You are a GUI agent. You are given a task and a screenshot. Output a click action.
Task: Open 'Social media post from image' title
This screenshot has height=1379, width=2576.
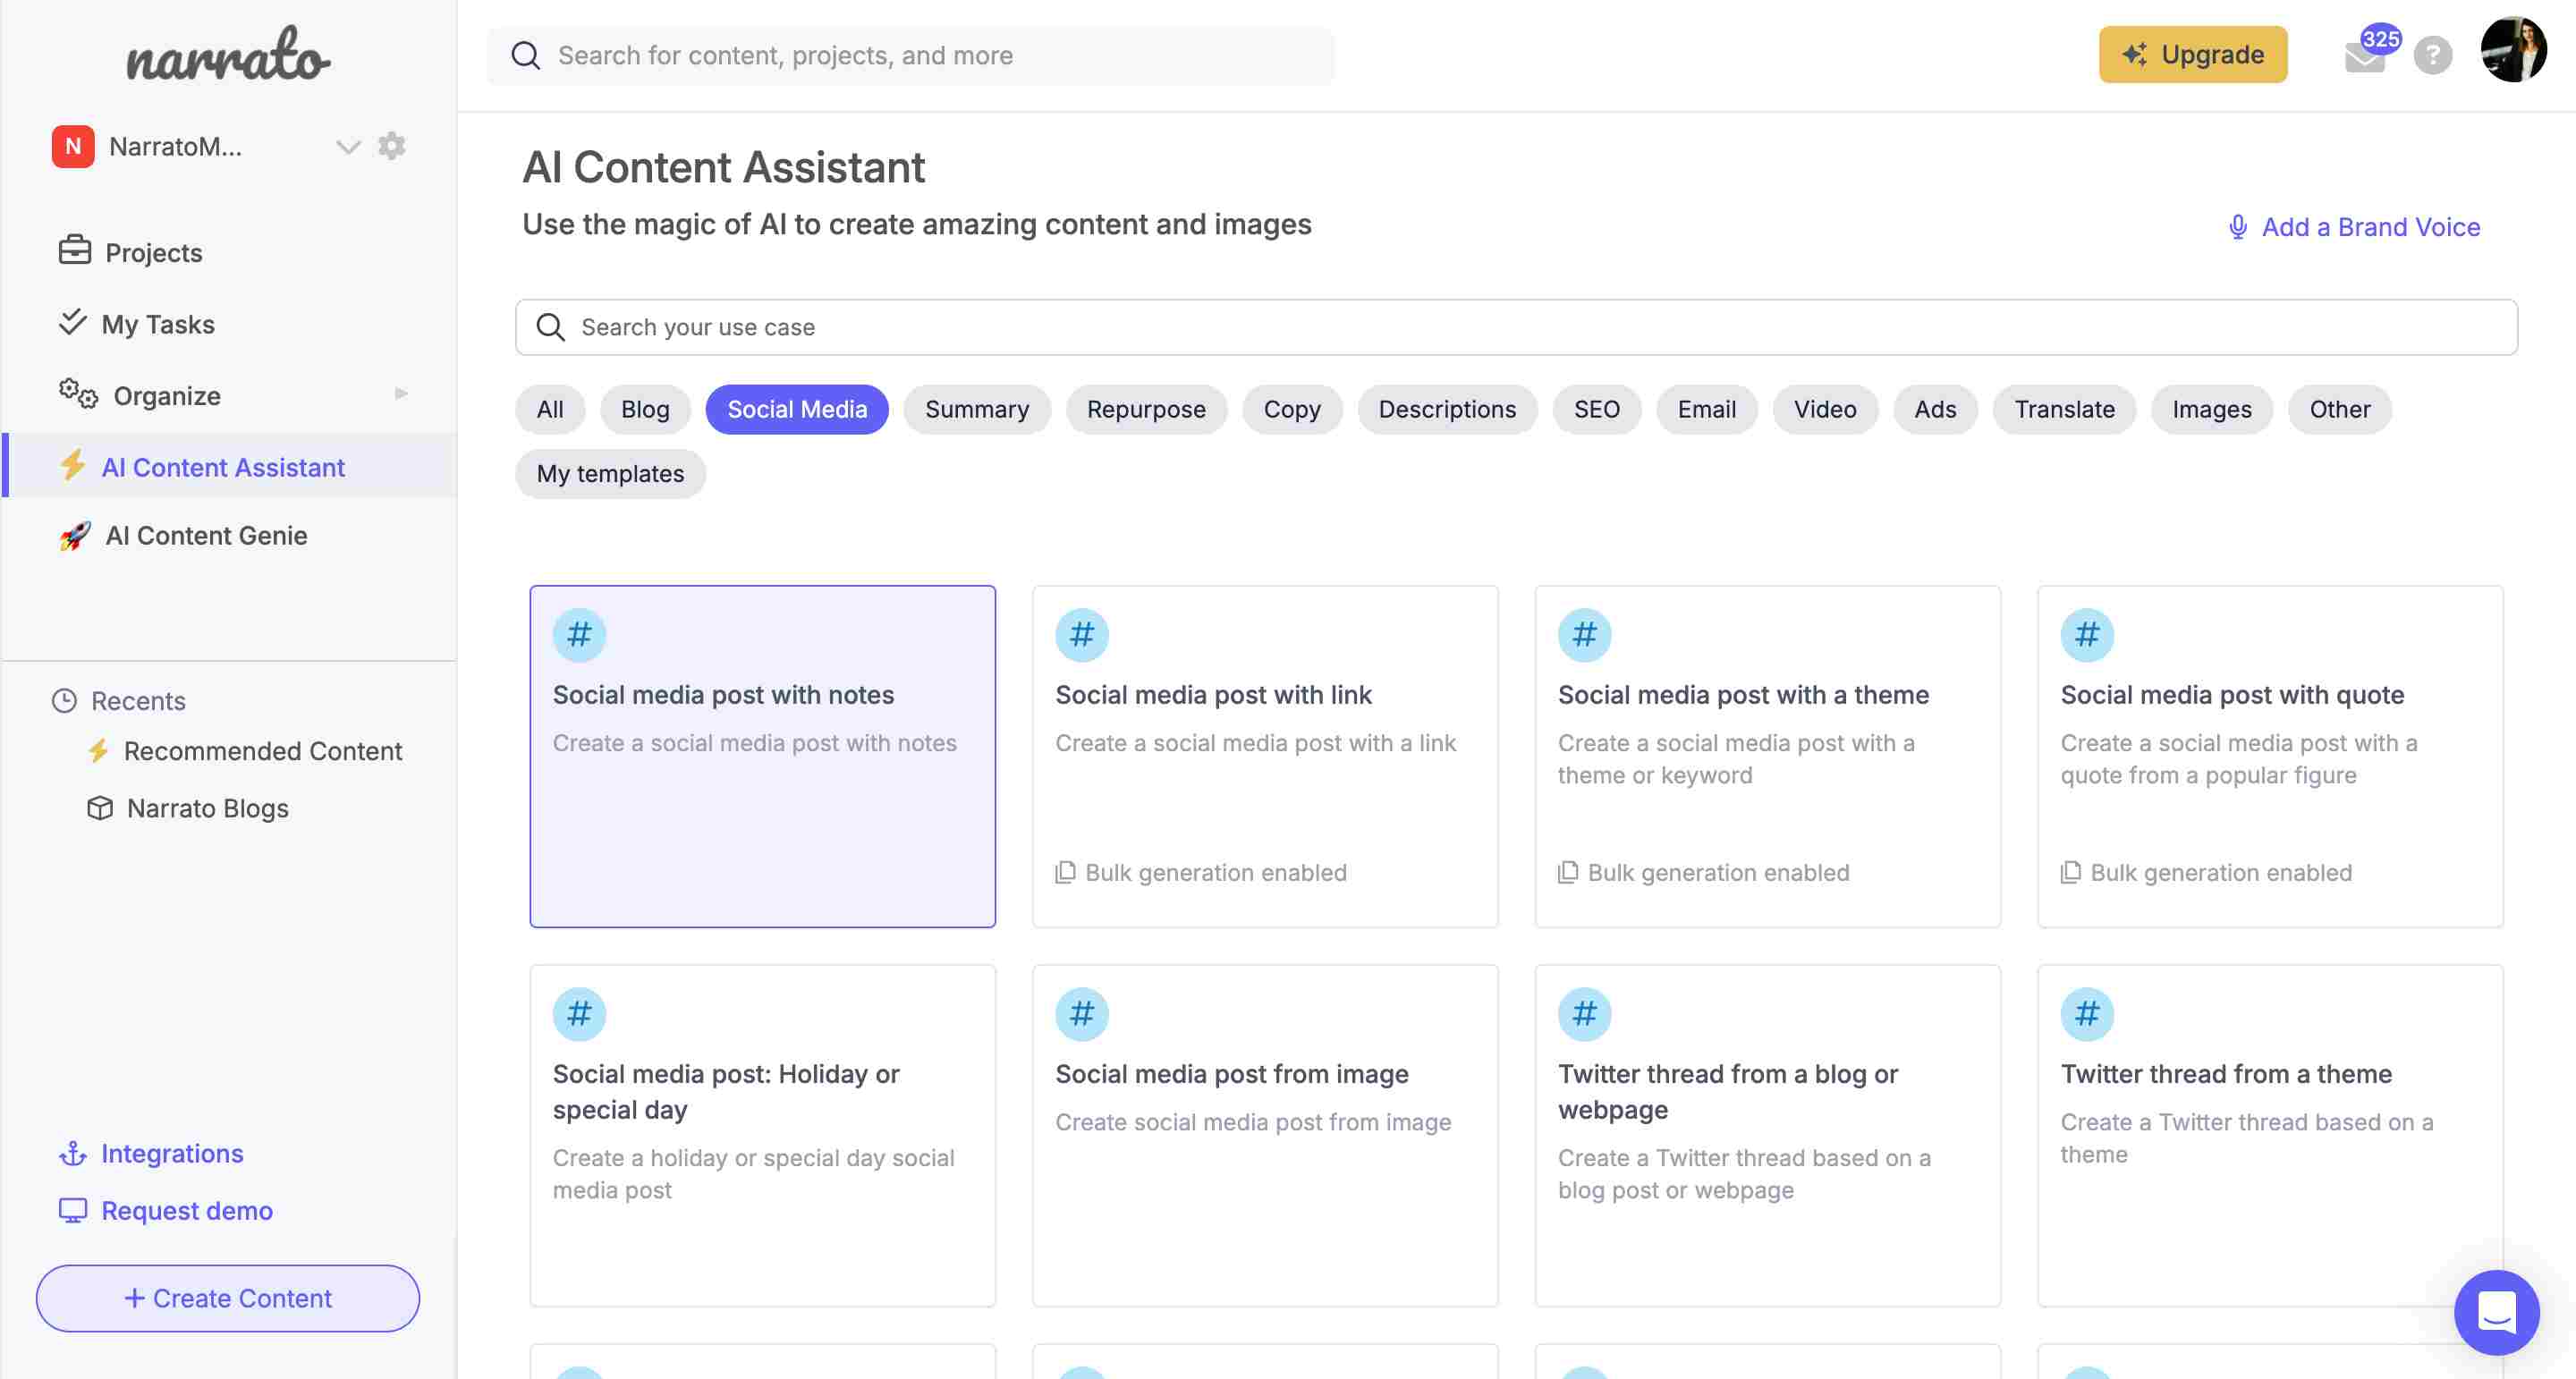(1232, 1073)
